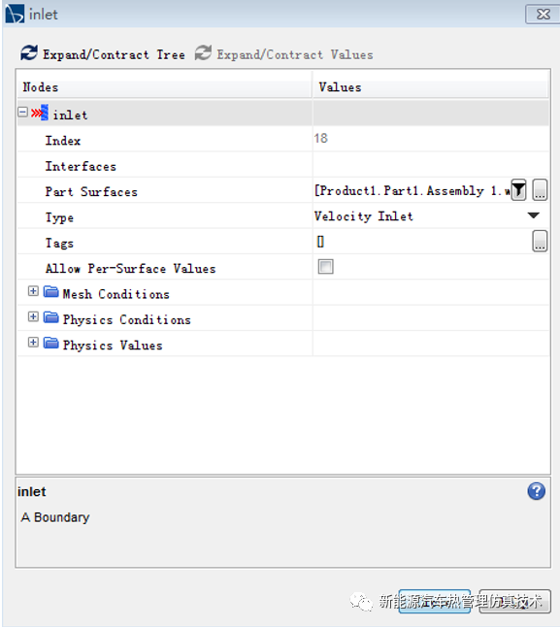Expand the Physics Values node
This screenshot has height=627, width=560.
[33, 343]
